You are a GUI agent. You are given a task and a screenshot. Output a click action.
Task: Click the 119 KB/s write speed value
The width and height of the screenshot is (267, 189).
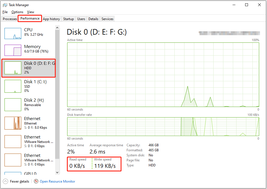pos(105,166)
